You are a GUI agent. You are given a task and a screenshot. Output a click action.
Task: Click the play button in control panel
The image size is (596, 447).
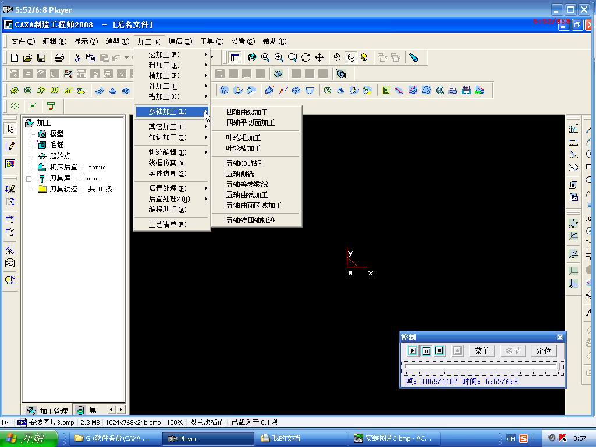tap(412, 351)
